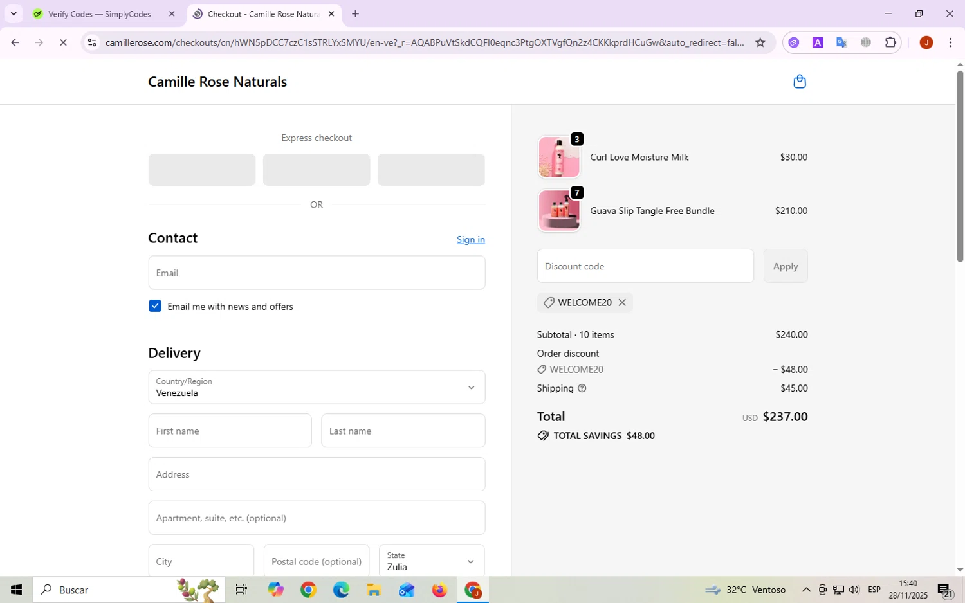Click the taskbar clock 15:40
This screenshot has width=965, height=603.
907,584
